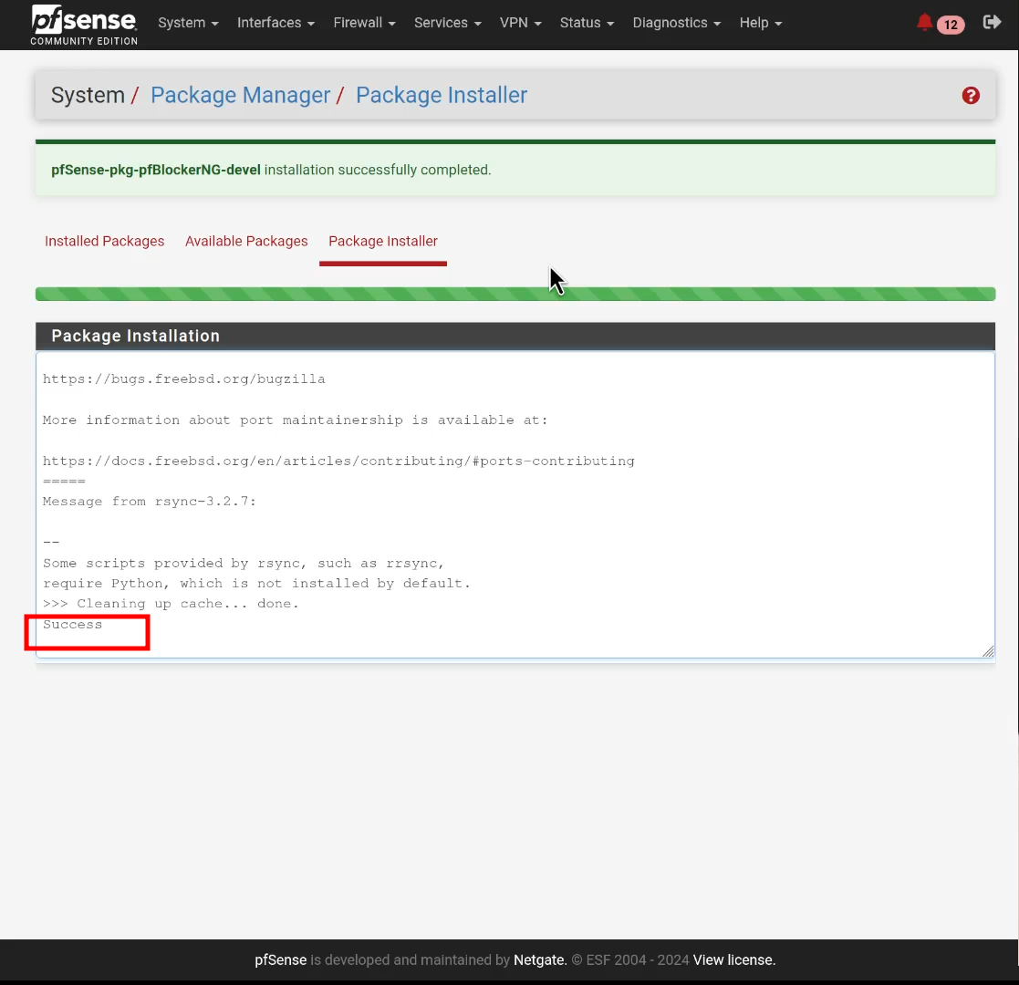This screenshot has width=1019, height=985.
Task: Expand the Diagnostics menu
Action: (677, 23)
